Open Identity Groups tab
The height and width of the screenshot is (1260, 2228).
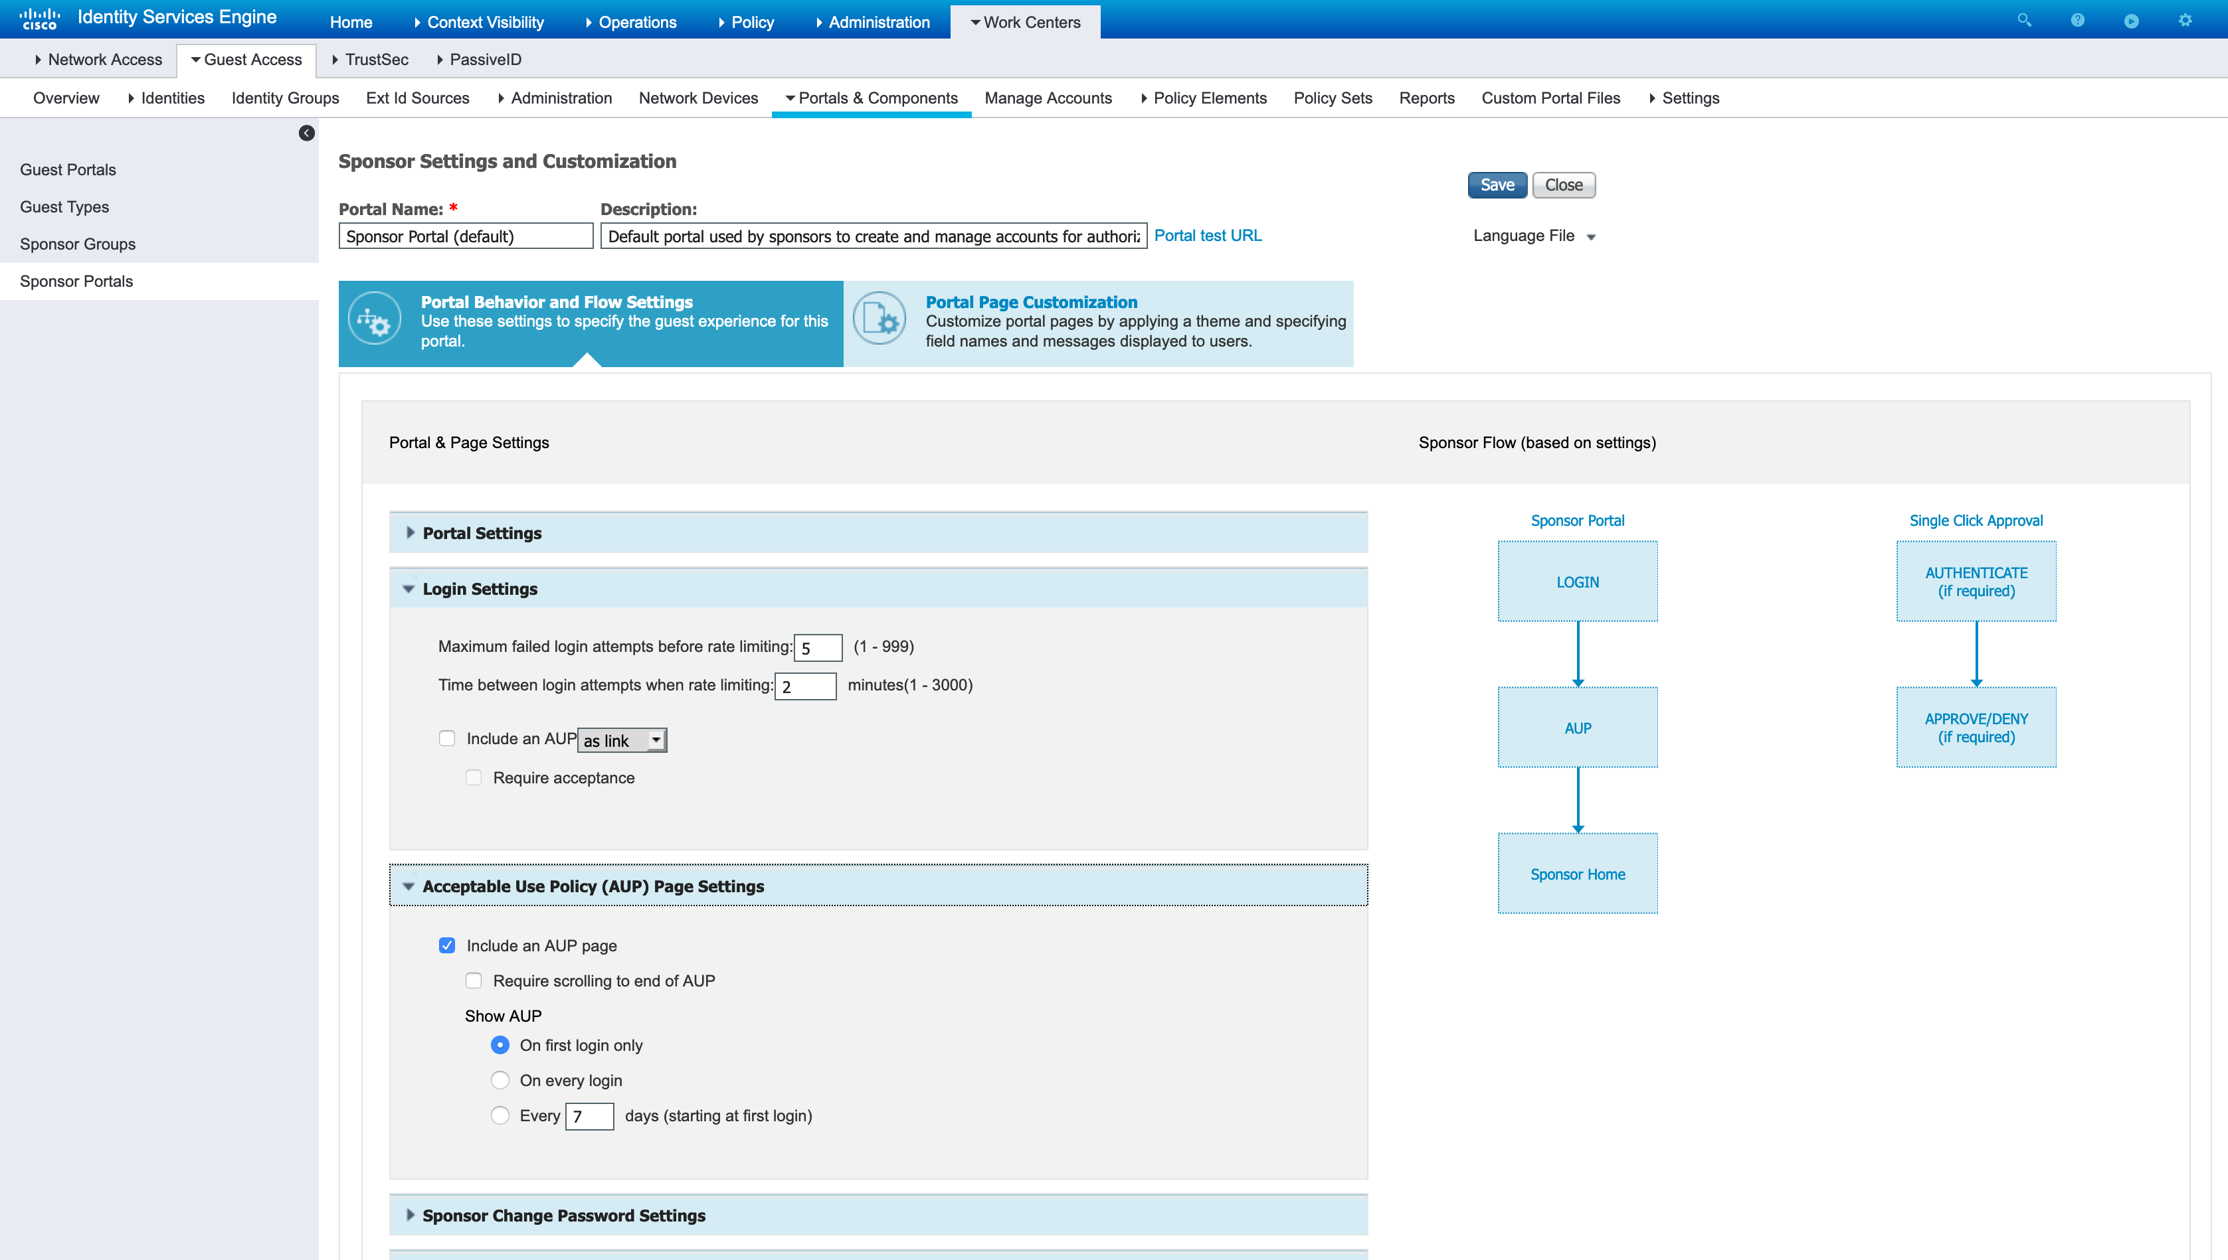[x=285, y=98]
